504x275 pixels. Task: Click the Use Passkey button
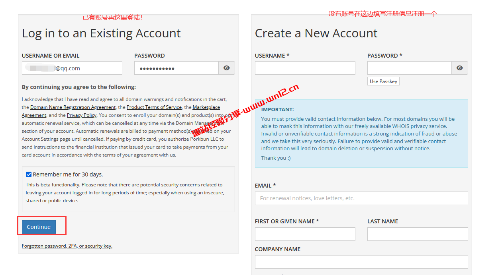pyautogui.click(x=383, y=81)
